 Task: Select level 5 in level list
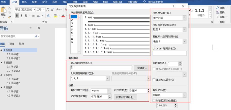tap(72, 29)
